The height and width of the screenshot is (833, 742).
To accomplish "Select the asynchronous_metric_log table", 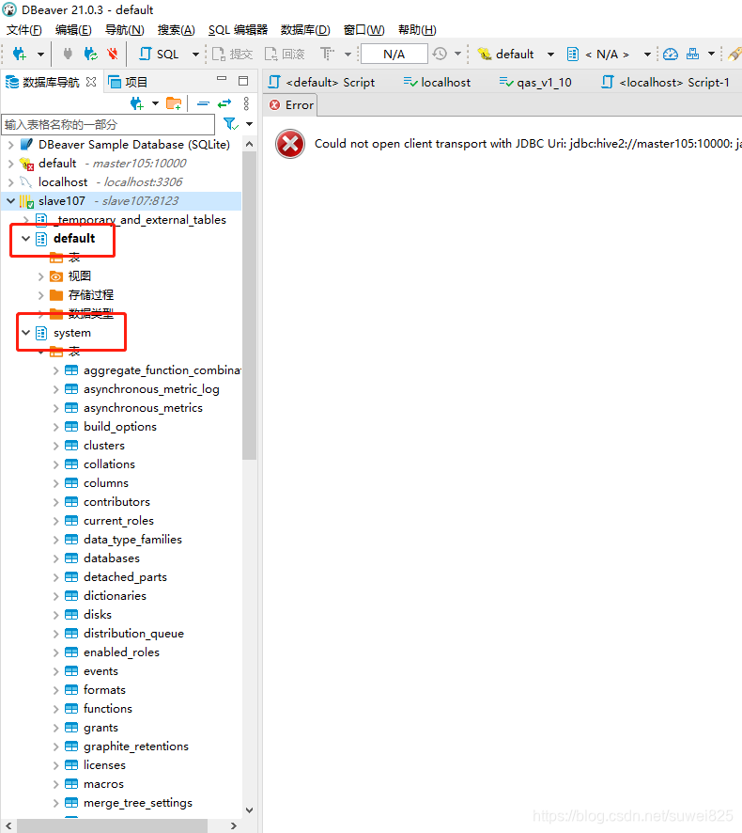I will point(151,389).
